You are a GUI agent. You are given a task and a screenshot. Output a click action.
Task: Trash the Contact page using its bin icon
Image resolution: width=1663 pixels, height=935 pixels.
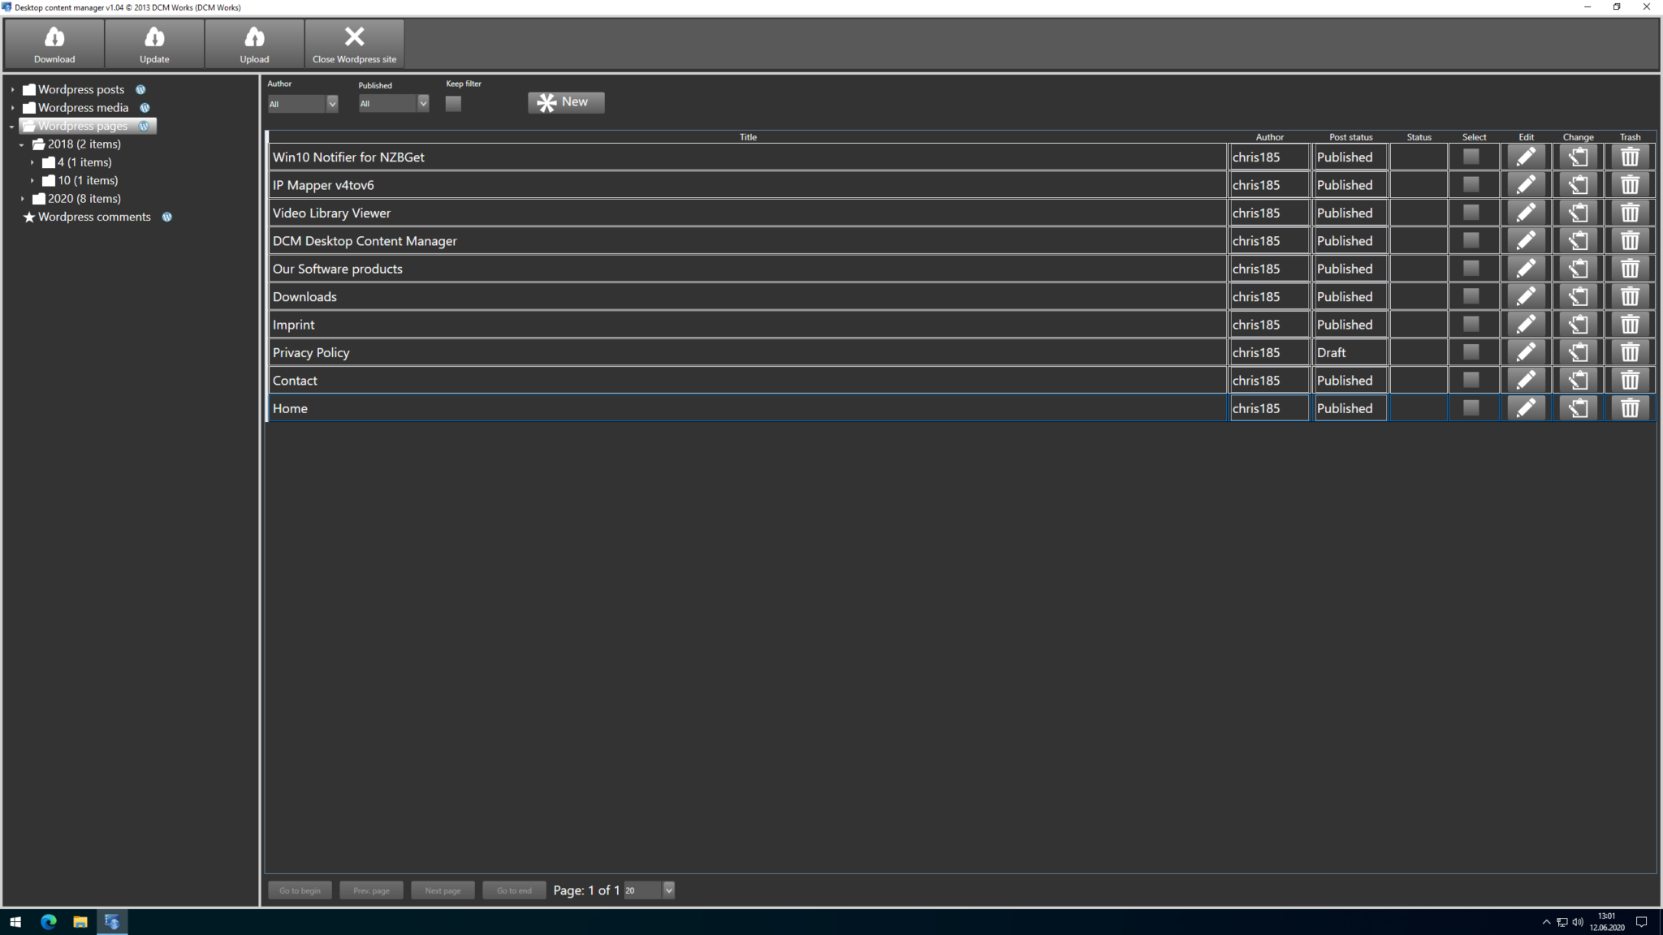pyautogui.click(x=1630, y=379)
